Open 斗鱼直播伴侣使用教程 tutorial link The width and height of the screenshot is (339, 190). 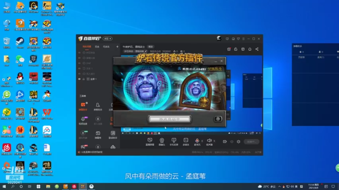[x=92, y=152]
